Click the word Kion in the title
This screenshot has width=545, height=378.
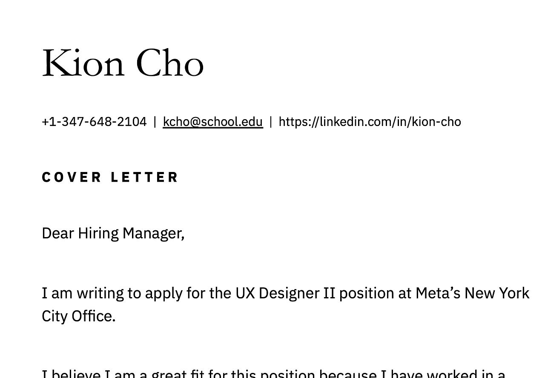(83, 63)
